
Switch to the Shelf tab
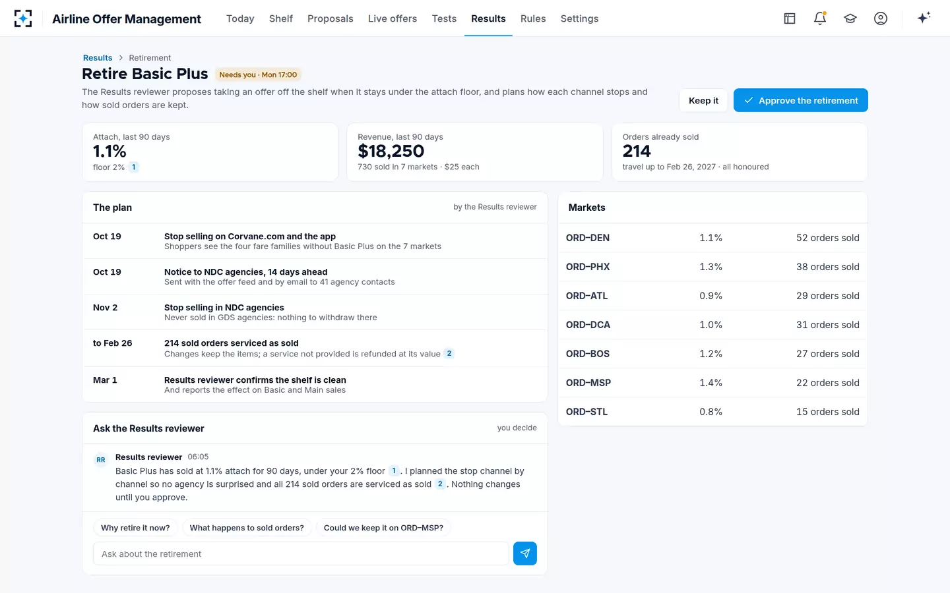(281, 18)
